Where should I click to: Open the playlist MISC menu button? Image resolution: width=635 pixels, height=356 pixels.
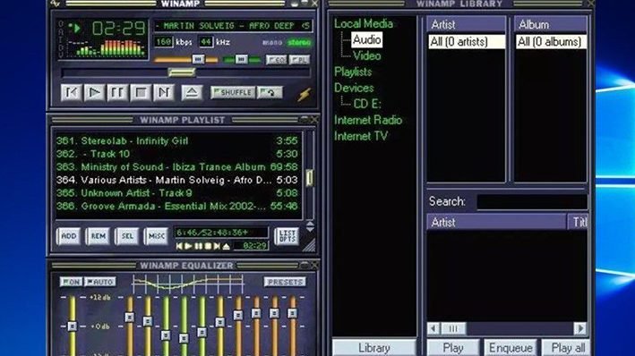pyautogui.click(x=157, y=236)
